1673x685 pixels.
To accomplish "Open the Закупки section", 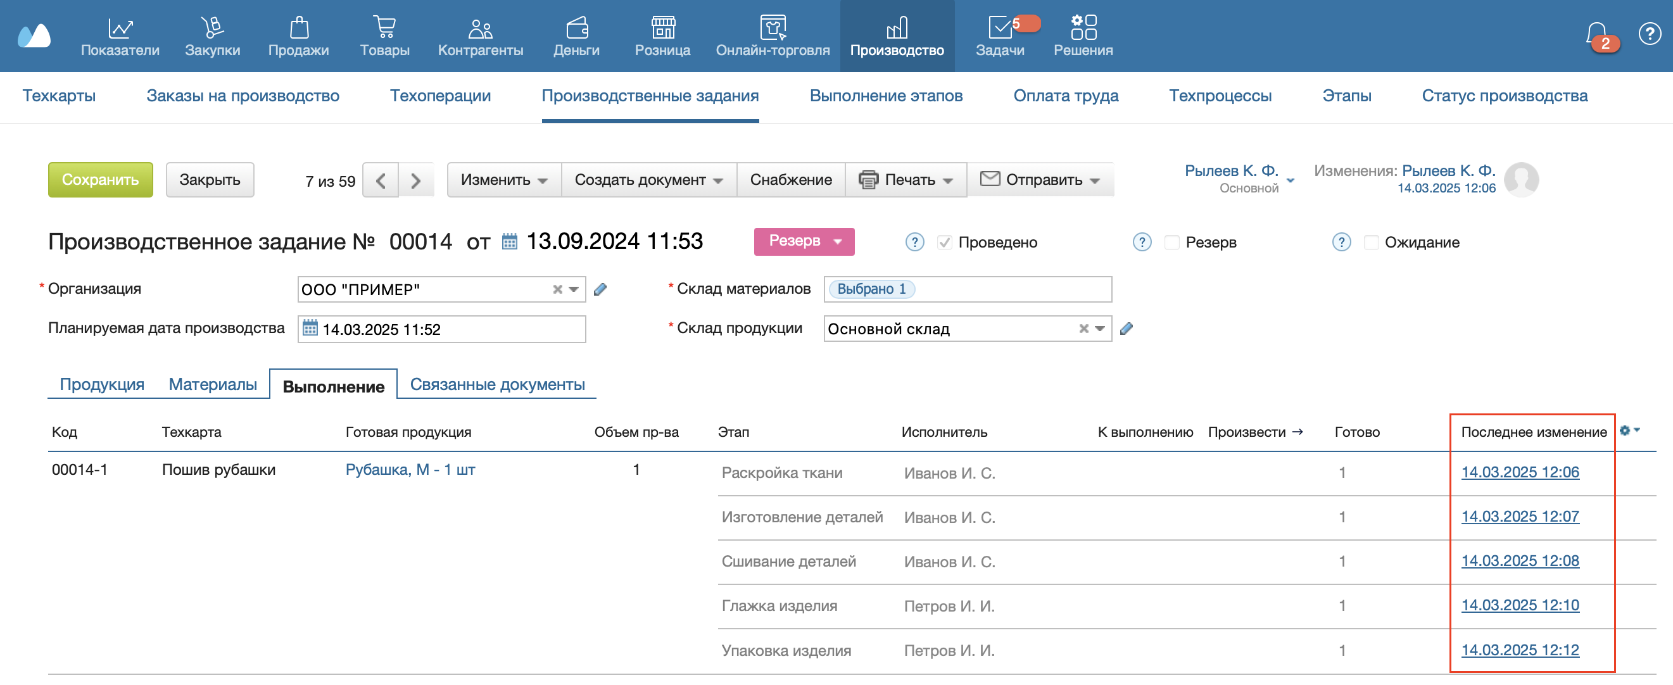I will pos(212,36).
